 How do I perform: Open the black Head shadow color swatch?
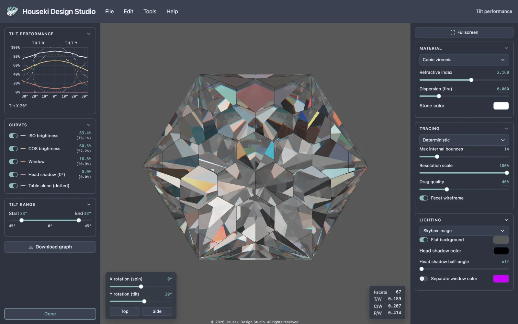(501, 251)
